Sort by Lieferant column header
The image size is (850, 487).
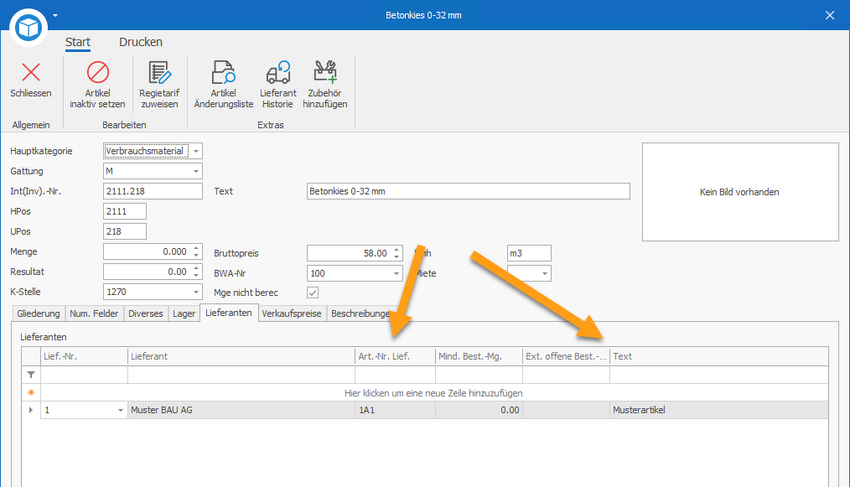click(241, 356)
